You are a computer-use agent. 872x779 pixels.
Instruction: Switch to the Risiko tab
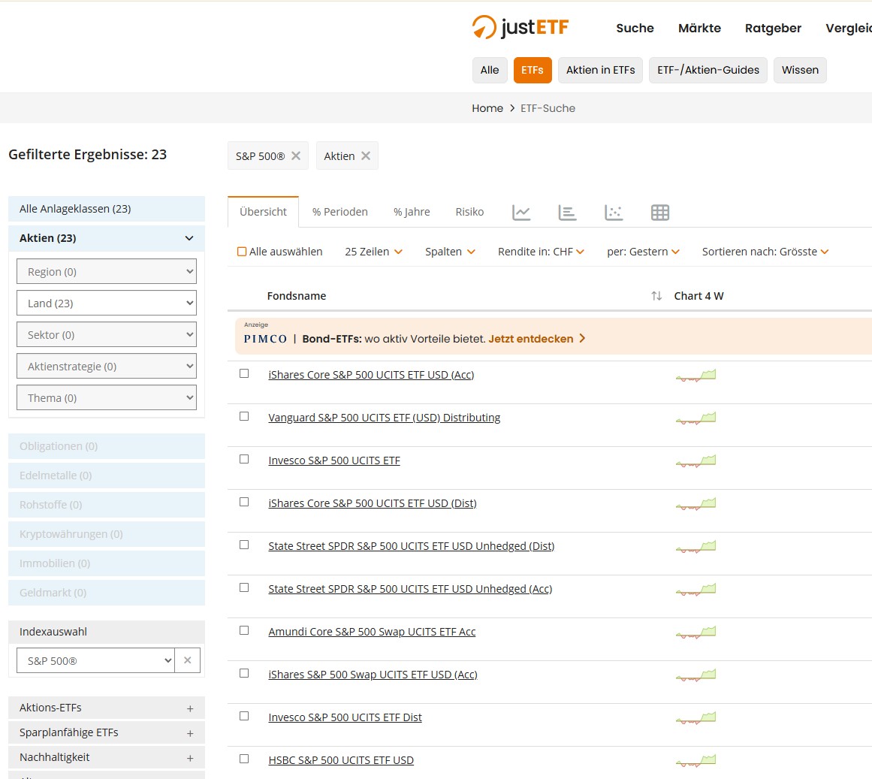point(469,212)
